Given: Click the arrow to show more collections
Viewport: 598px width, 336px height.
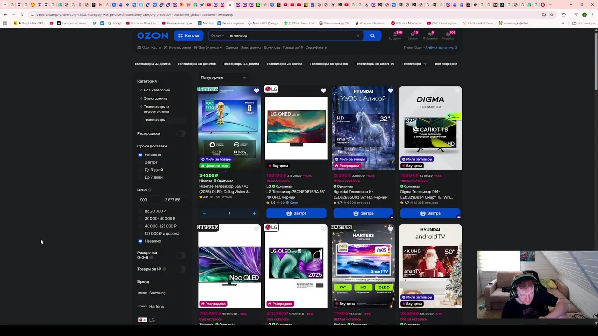Looking at the screenshot, I should pyautogui.click(x=425, y=64).
